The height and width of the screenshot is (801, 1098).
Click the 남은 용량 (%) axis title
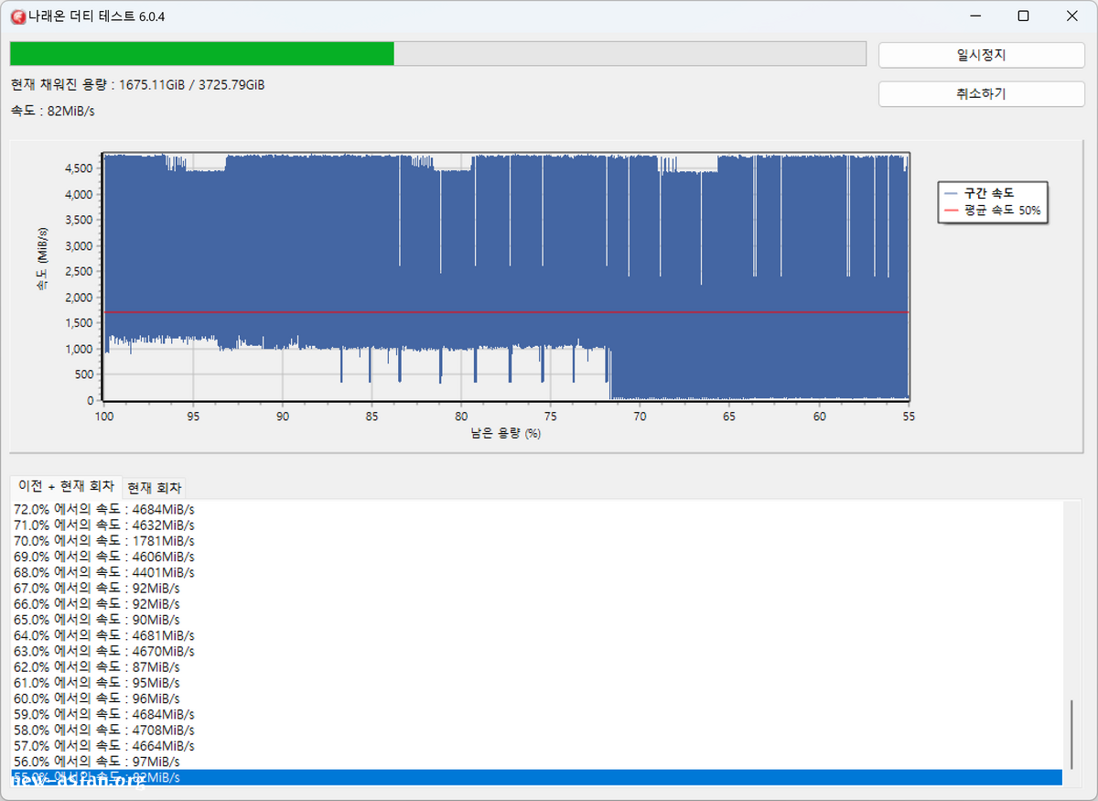point(505,434)
